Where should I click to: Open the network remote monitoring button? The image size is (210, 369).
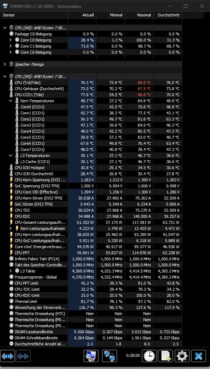coord(110,356)
